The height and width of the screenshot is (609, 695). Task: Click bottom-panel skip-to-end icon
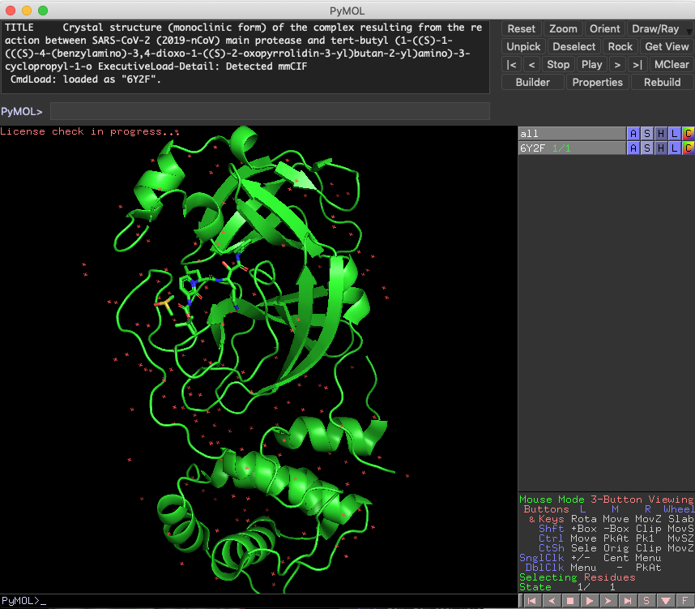(628, 601)
